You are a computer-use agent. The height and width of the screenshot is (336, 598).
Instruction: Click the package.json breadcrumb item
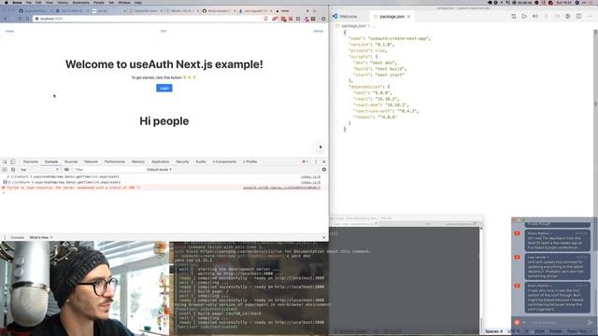coord(353,26)
